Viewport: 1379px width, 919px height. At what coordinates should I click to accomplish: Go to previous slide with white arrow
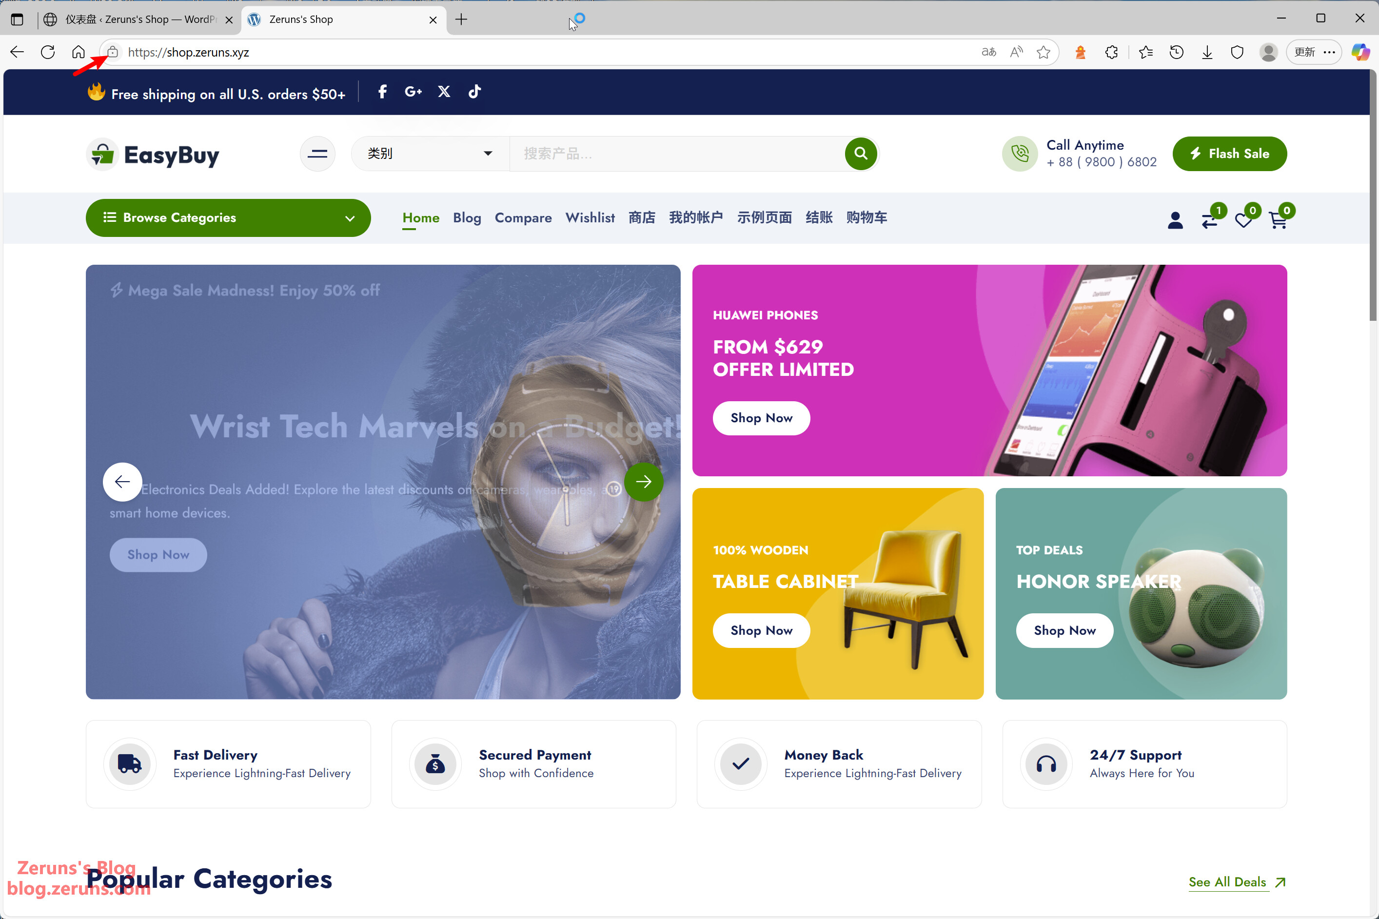click(122, 482)
